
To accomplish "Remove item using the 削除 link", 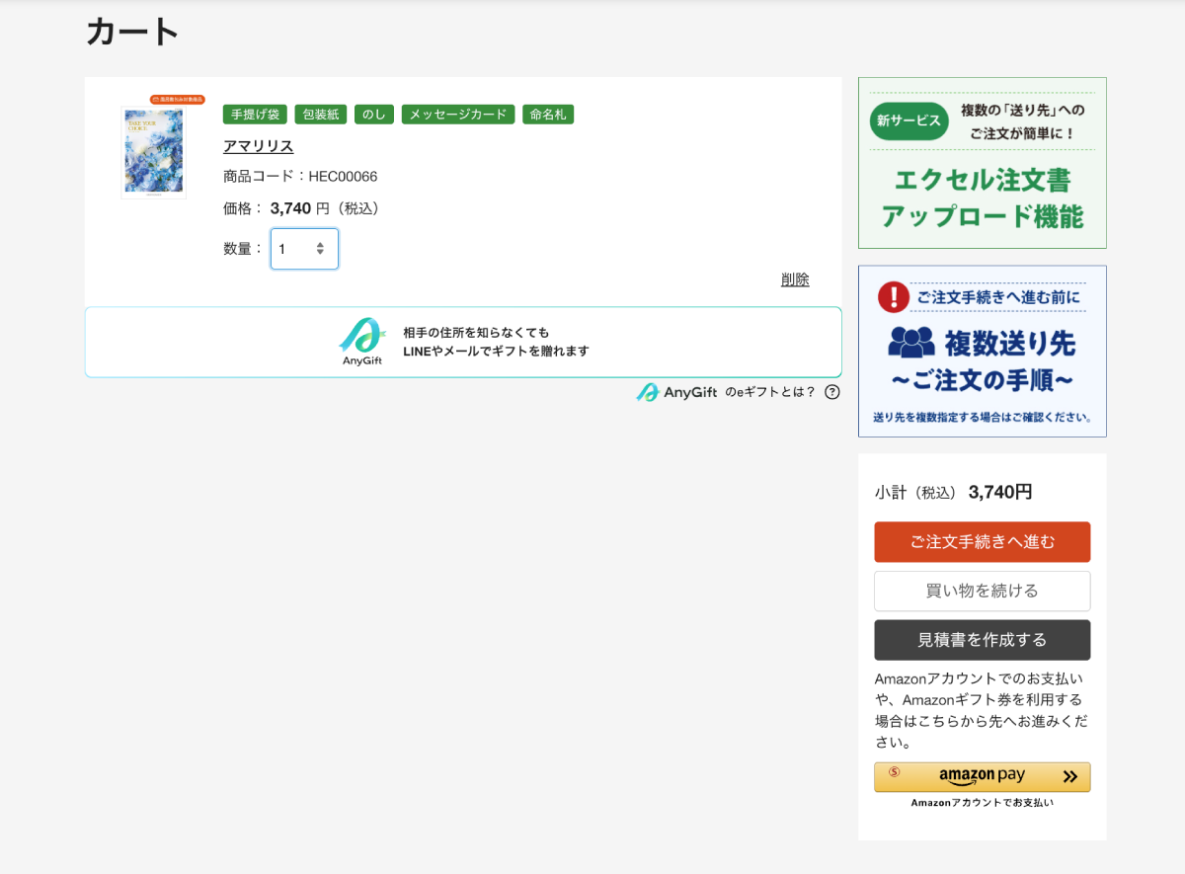I will click(795, 279).
